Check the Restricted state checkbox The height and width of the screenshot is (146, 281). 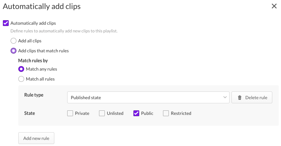coord(166,113)
